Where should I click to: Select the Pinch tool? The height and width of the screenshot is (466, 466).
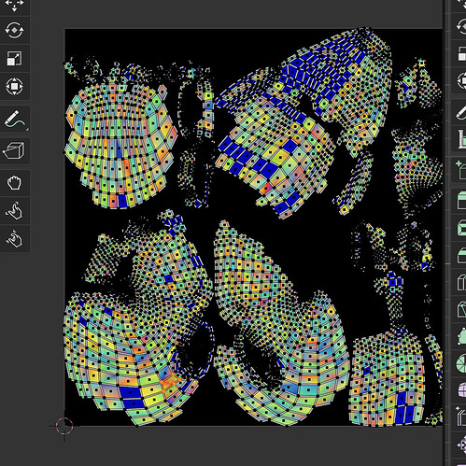pos(14,239)
